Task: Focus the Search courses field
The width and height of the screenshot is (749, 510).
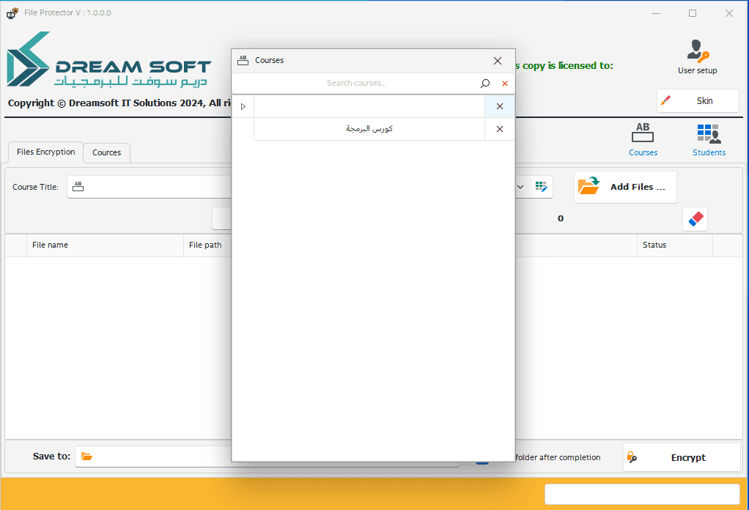Action: tap(356, 84)
